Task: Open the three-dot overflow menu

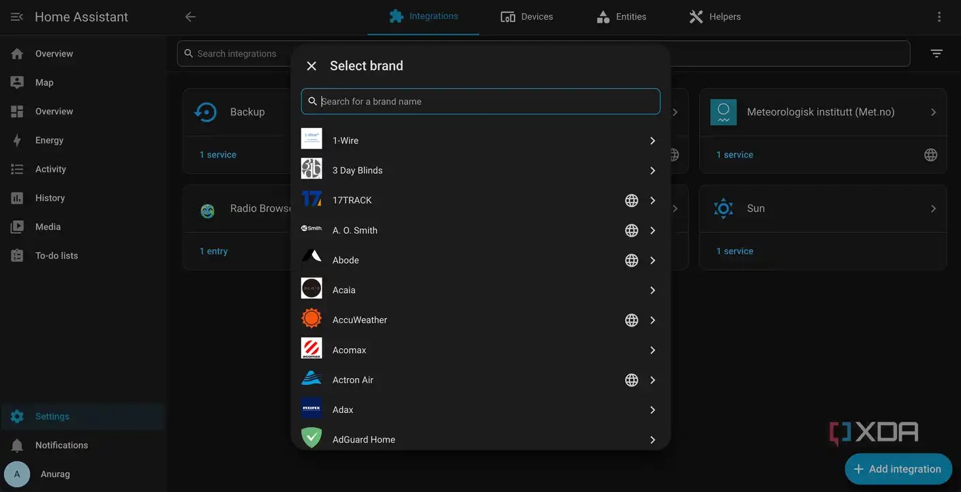Action: tap(939, 17)
